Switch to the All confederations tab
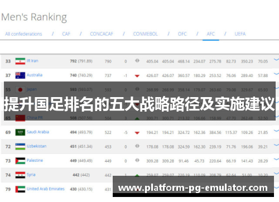The width and height of the screenshot is (279, 202). pyautogui.click(x=23, y=34)
